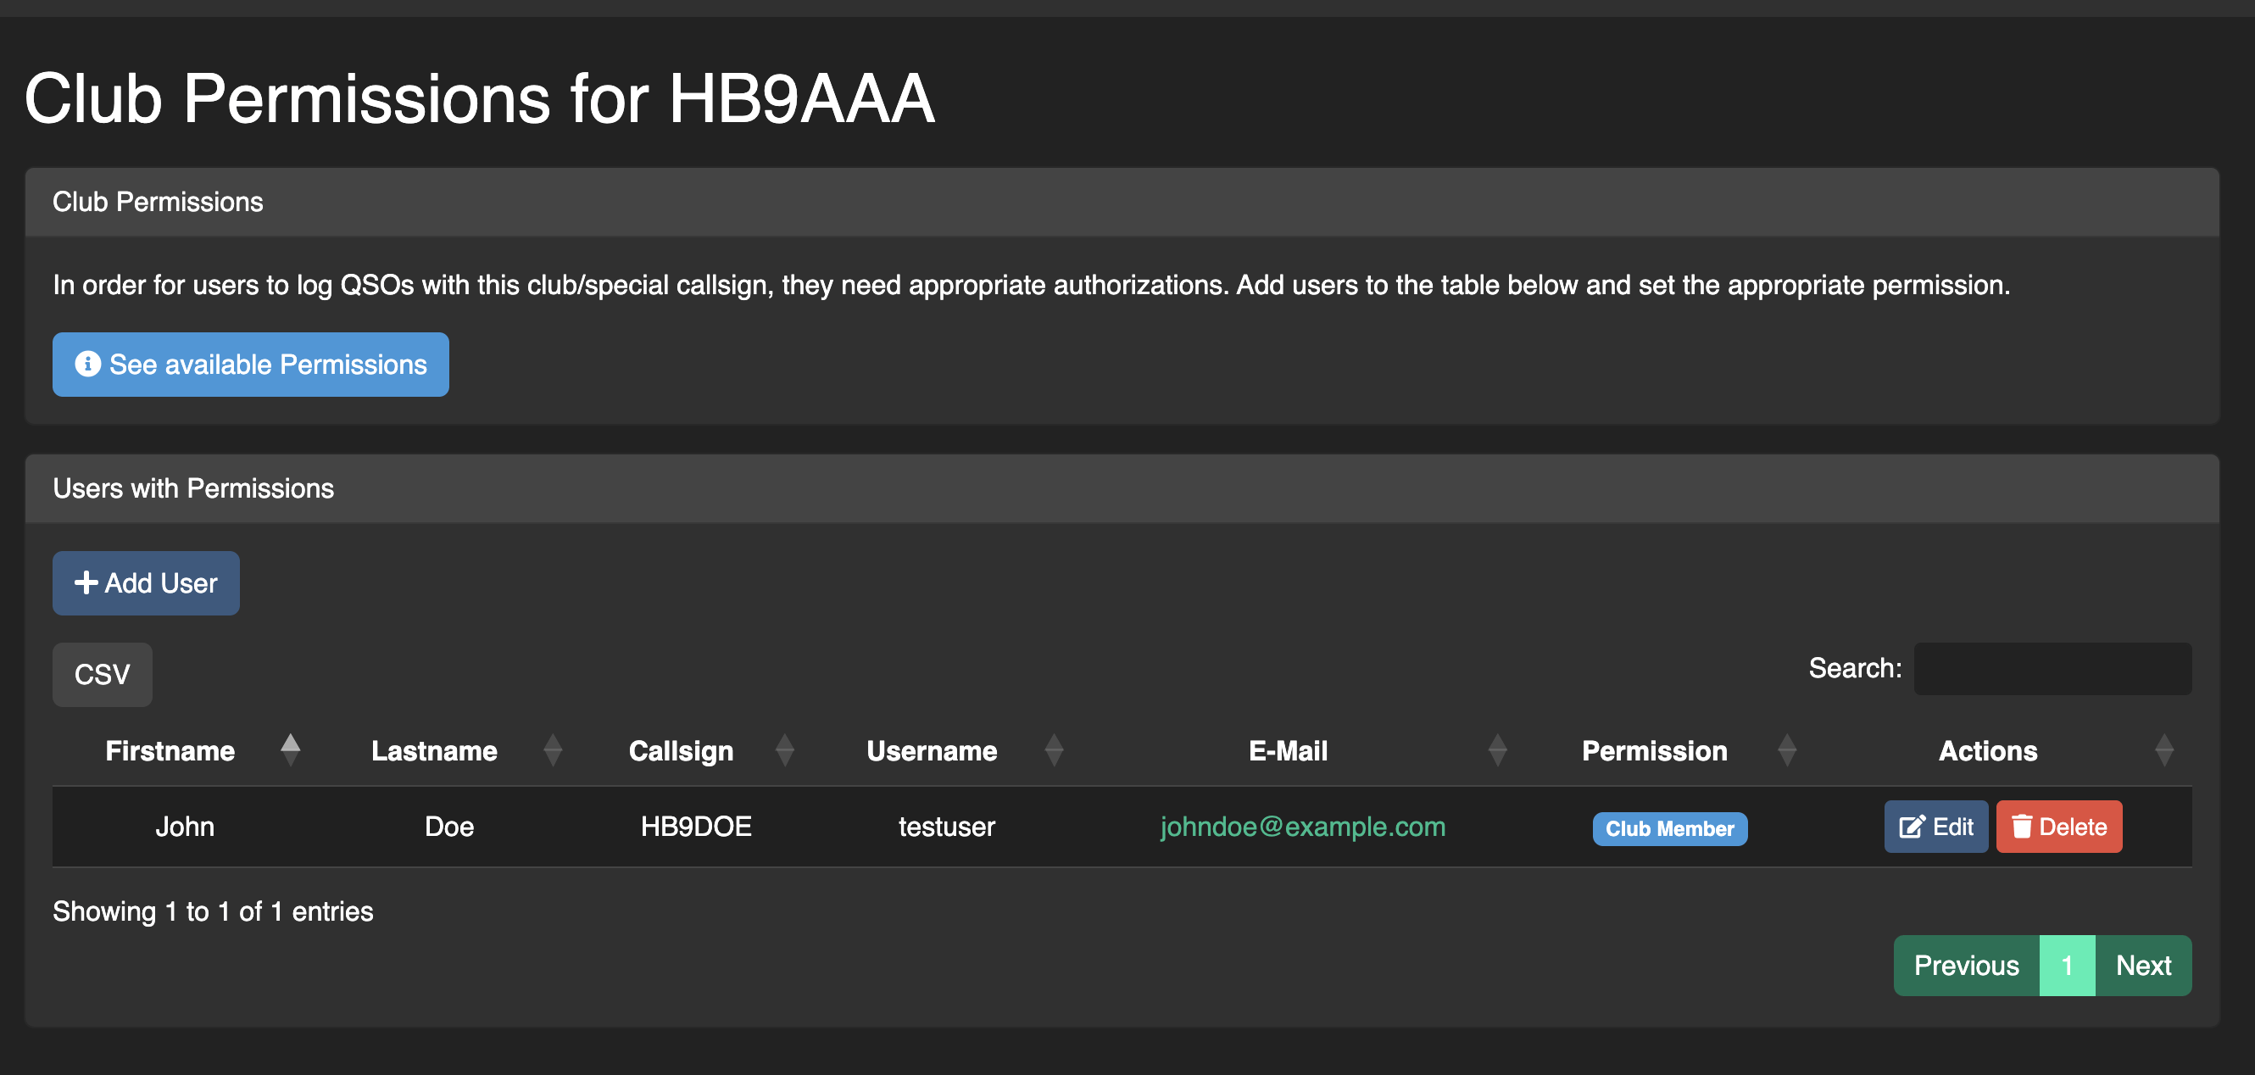The width and height of the screenshot is (2255, 1075).
Task: Export table with CSV button
Action: pyautogui.click(x=103, y=675)
